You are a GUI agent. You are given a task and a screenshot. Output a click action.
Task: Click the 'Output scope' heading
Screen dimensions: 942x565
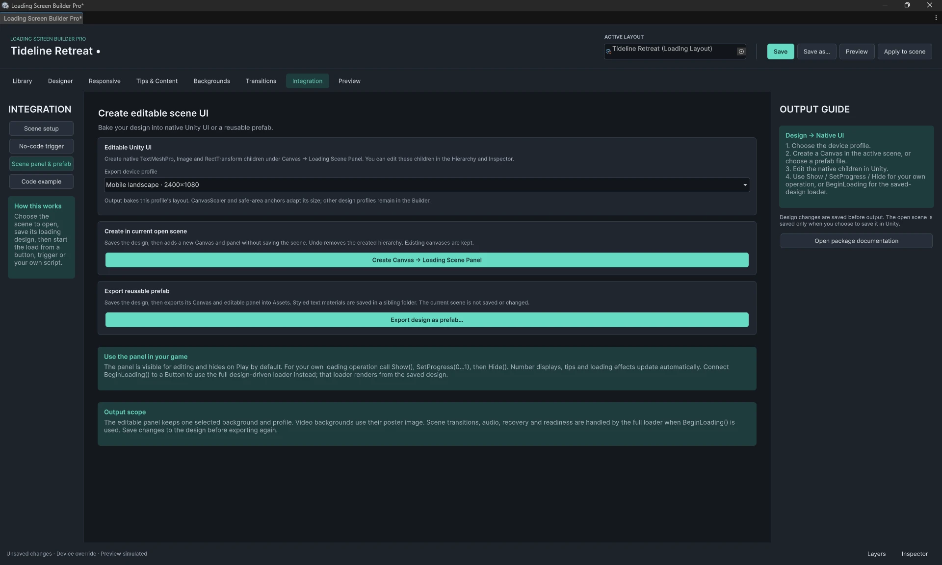[125, 412]
